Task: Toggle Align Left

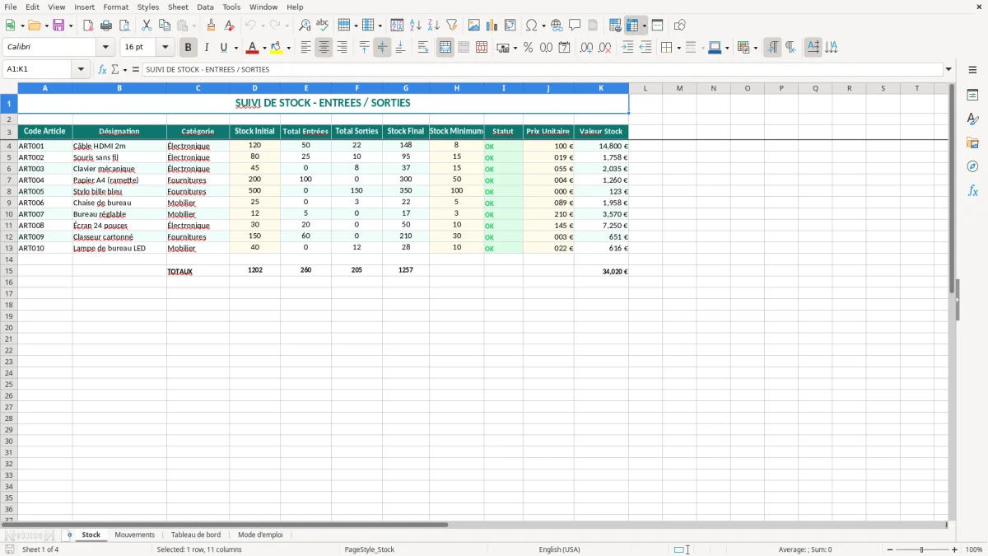Action: pyautogui.click(x=305, y=48)
